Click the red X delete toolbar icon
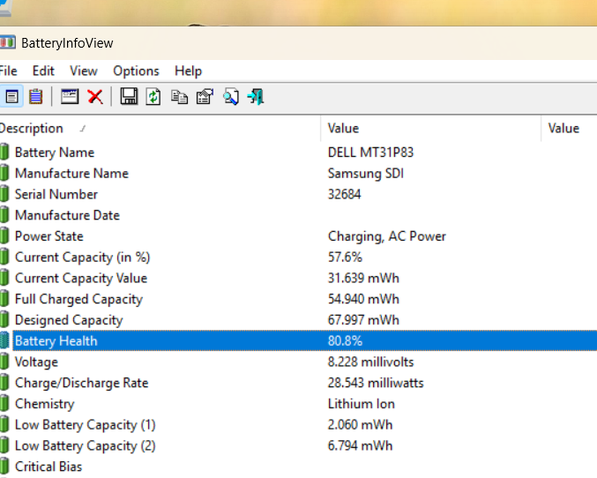The image size is (597, 478). pos(95,96)
